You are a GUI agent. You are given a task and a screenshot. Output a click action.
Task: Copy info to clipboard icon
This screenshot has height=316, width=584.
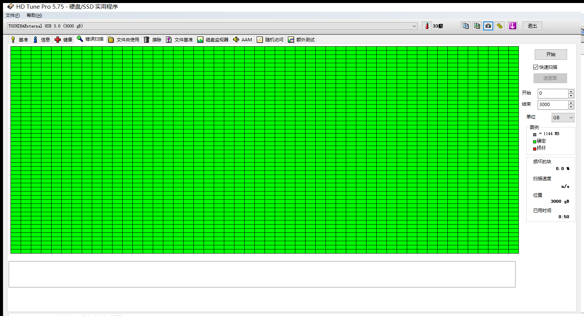click(466, 26)
